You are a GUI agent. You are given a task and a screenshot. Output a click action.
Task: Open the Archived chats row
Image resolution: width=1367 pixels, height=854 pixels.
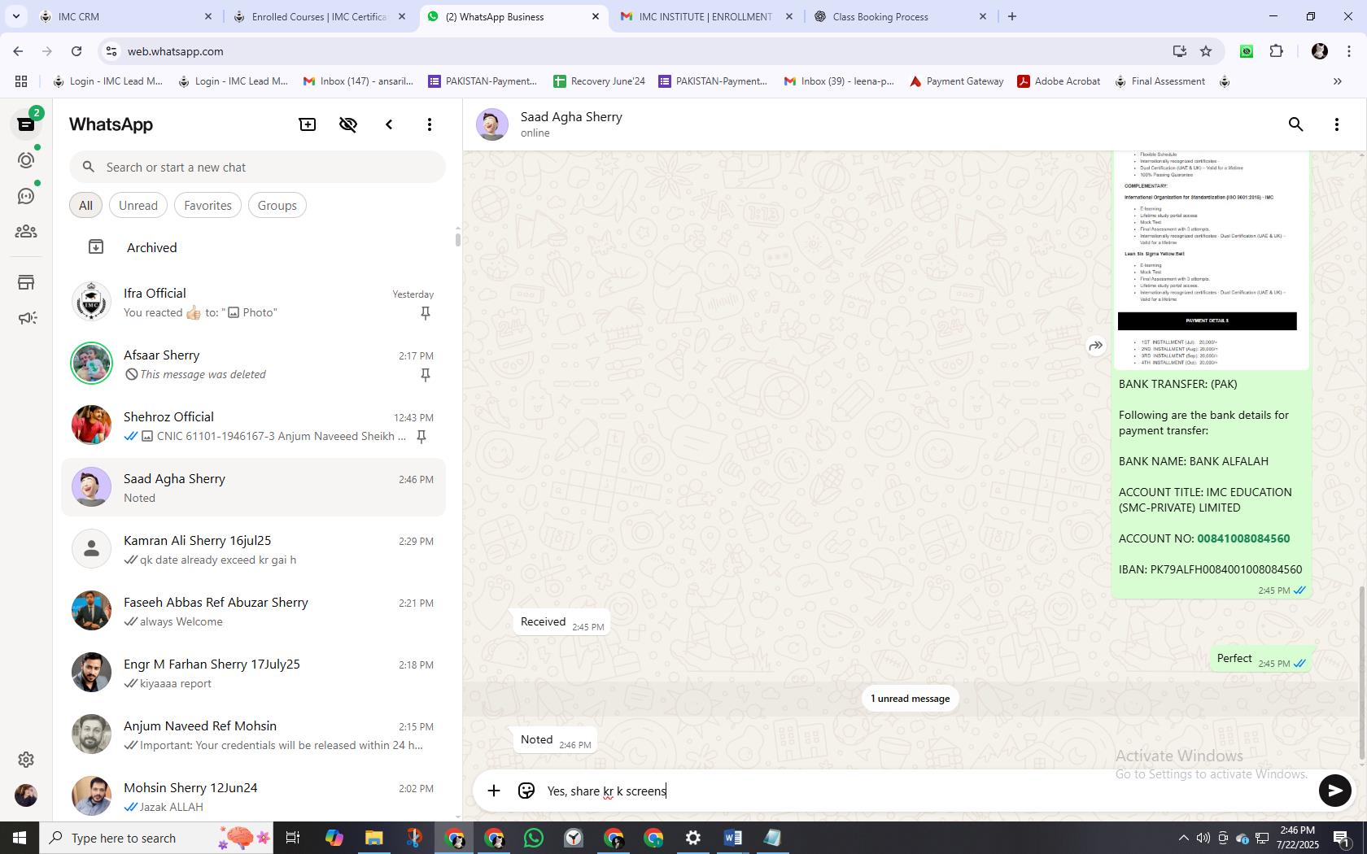(254, 247)
